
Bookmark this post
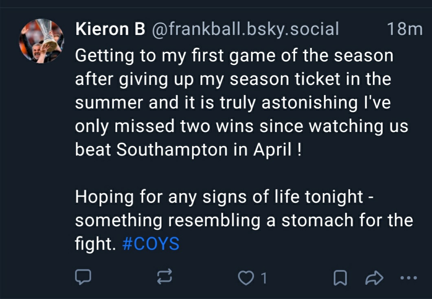click(340, 278)
